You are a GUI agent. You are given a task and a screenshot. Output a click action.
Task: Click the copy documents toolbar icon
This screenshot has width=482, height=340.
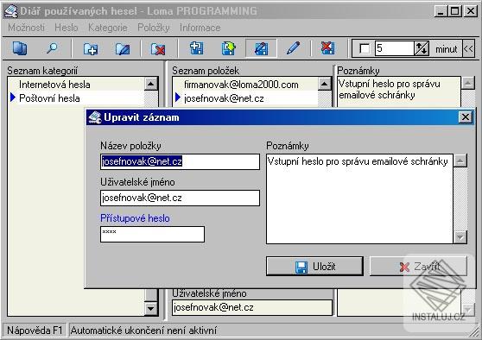click(x=20, y=48)
